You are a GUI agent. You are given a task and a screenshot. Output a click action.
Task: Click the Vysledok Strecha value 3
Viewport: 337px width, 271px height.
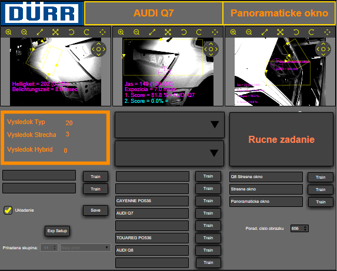[x=67, y=134]
